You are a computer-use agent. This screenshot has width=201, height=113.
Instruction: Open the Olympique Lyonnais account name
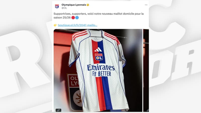click(74, 5)
